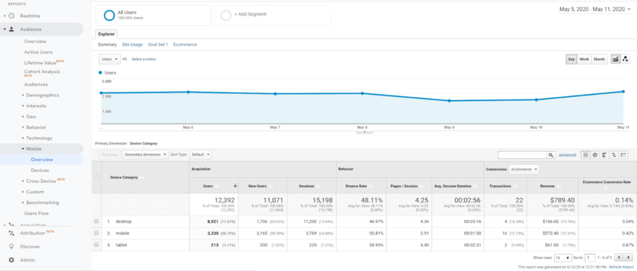Screen dimensions: 637x271
Task: Toggle the select-all rows checkbox
Action: pyautogui.click(x=96, y=177)
